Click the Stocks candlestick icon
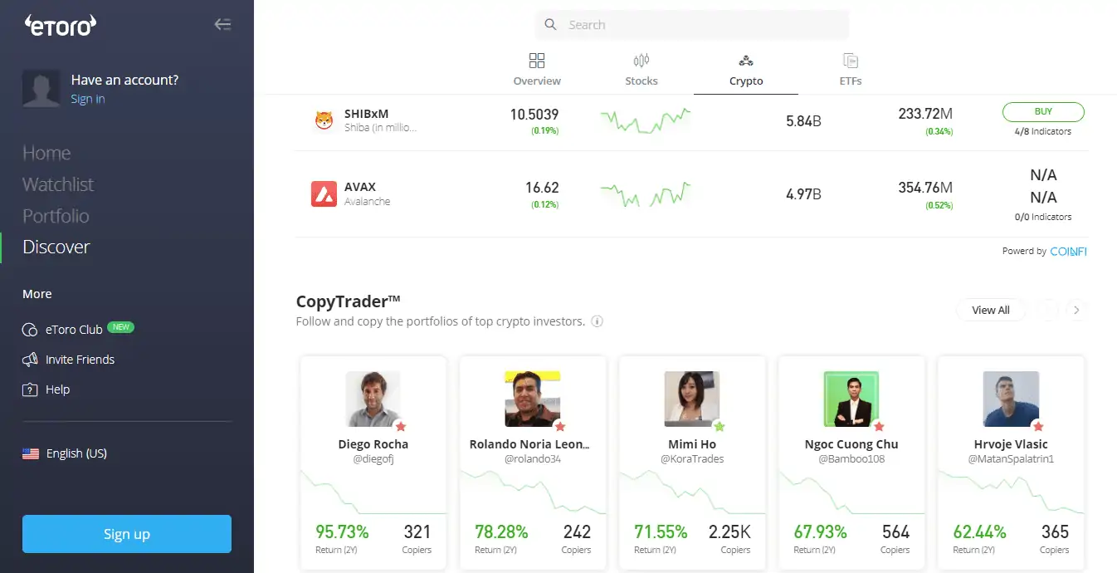Viewport: 1117px width, 573px height. [x=641, y=61]
